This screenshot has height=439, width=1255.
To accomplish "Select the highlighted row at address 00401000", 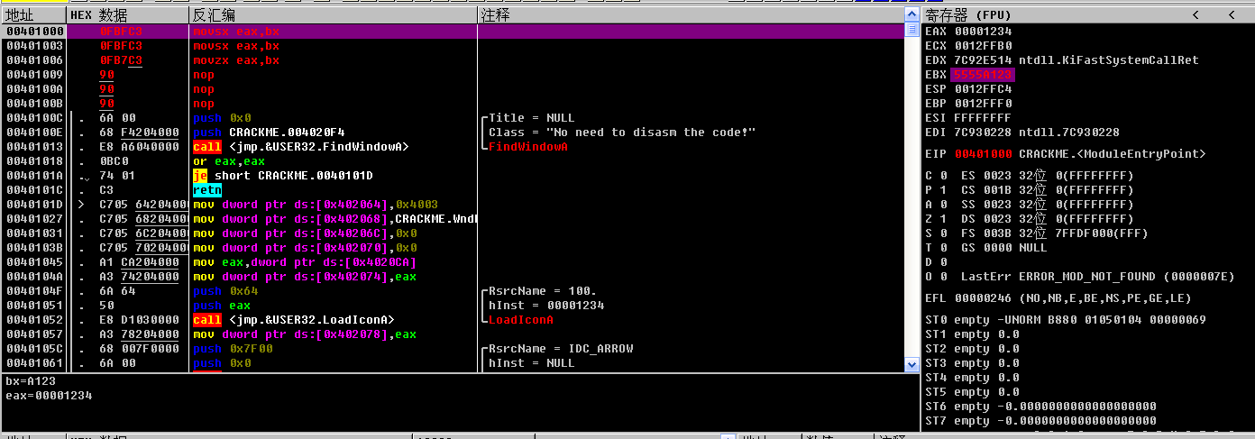I will point(452,32).
